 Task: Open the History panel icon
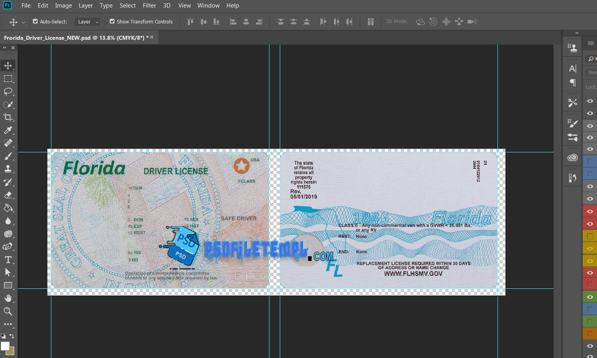click(573, 178)
